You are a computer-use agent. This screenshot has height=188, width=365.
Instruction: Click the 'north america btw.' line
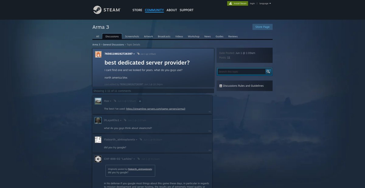pyautogui.click(x=116, y=78)
